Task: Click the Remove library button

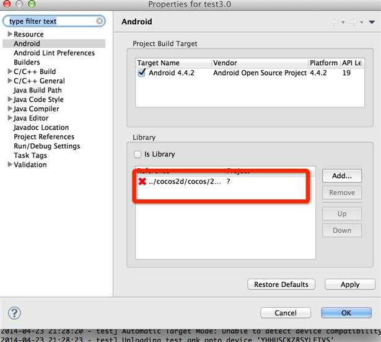Action: (x=342, y=192)
